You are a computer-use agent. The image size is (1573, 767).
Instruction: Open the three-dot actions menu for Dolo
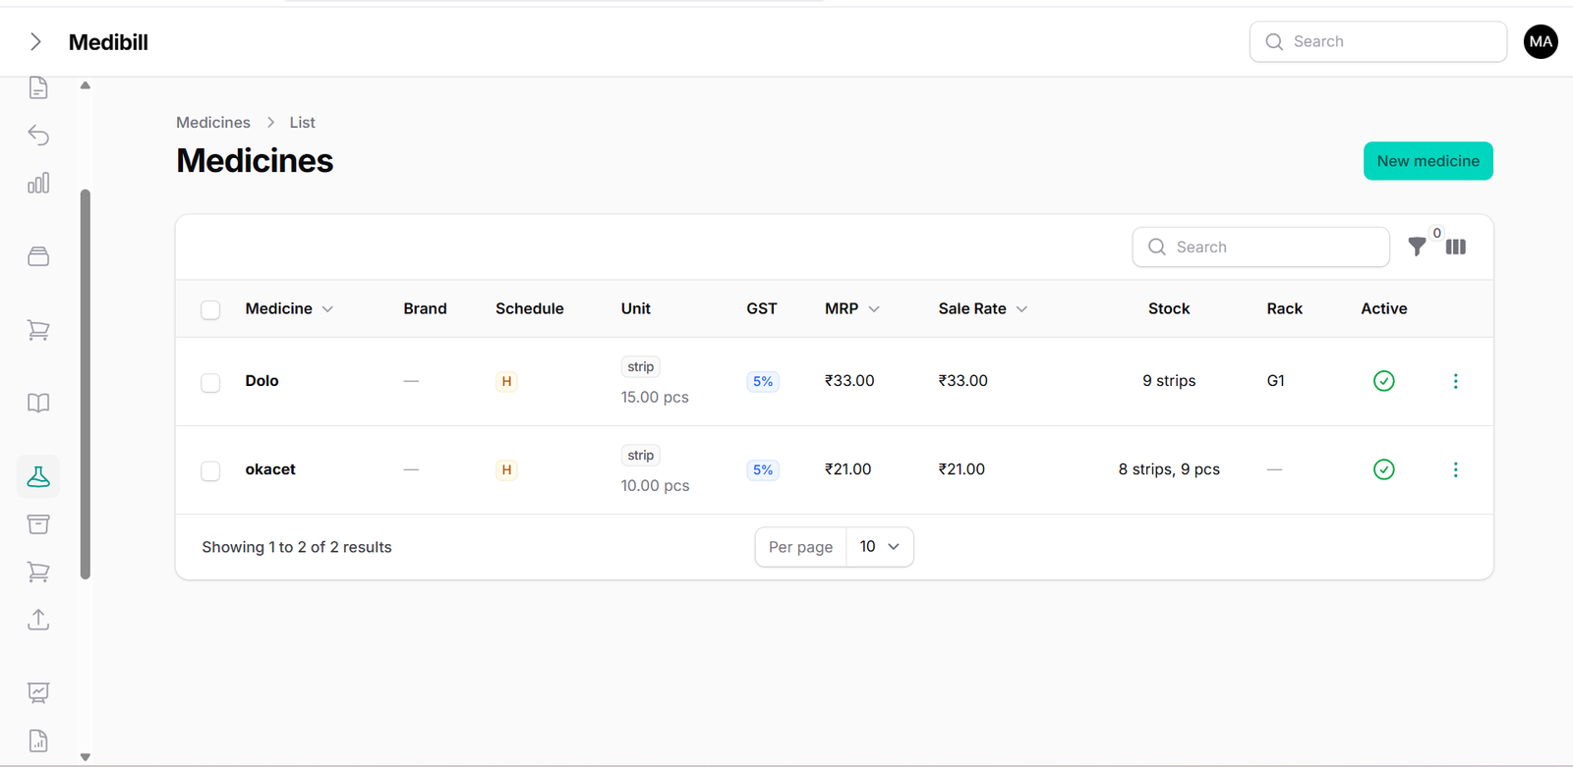pos(1456,381)
